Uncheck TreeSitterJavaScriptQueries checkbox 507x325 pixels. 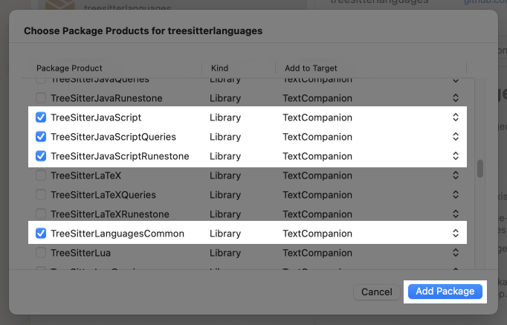point(41,137)
